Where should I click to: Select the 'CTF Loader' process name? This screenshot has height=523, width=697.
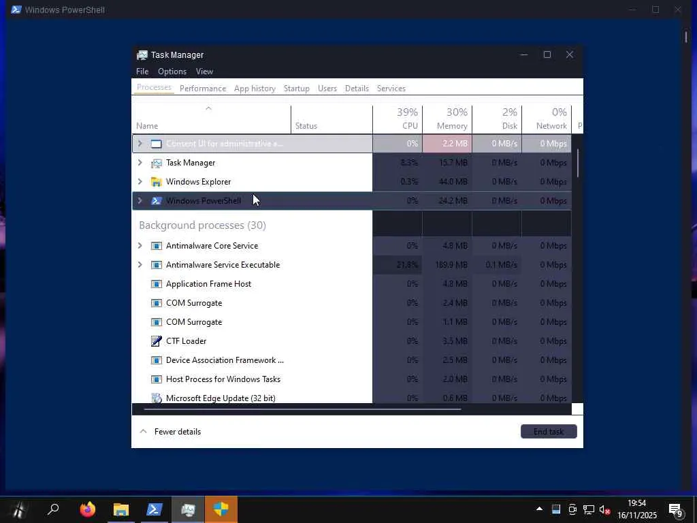[186, 341]
